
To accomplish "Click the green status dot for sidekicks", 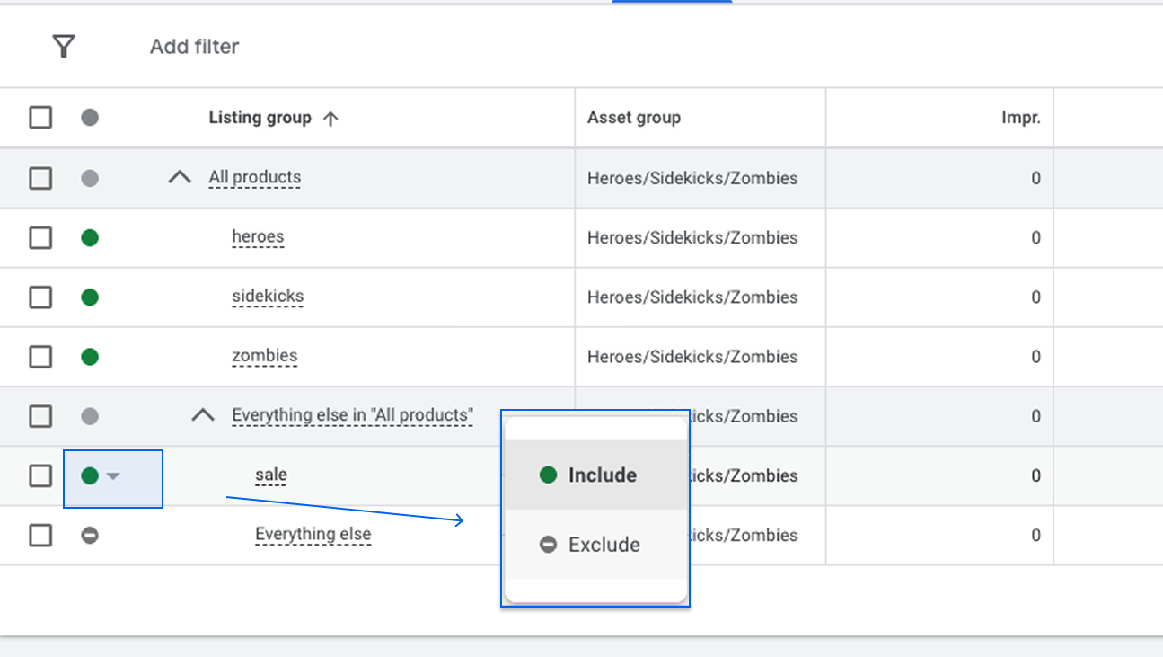I will click(90, 297).
